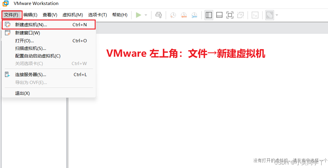Viewport: 328px width, 168px height.
Task: Open the 文件(F) menu
Action: tap(12, 15)
